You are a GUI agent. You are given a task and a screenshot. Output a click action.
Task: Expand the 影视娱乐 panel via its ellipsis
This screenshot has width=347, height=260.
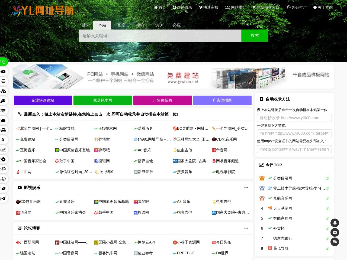tap(246, 187)
